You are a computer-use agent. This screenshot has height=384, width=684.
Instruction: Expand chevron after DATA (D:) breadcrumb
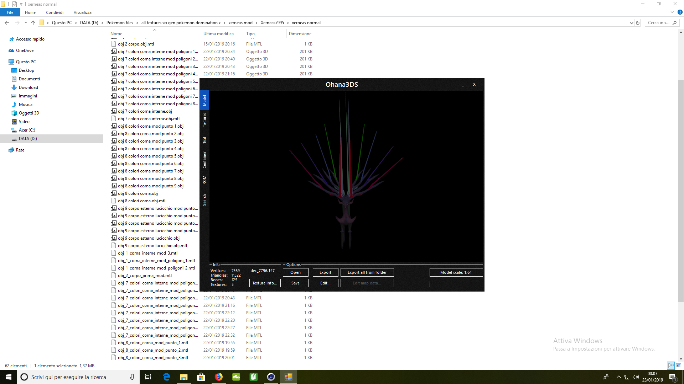102,23
